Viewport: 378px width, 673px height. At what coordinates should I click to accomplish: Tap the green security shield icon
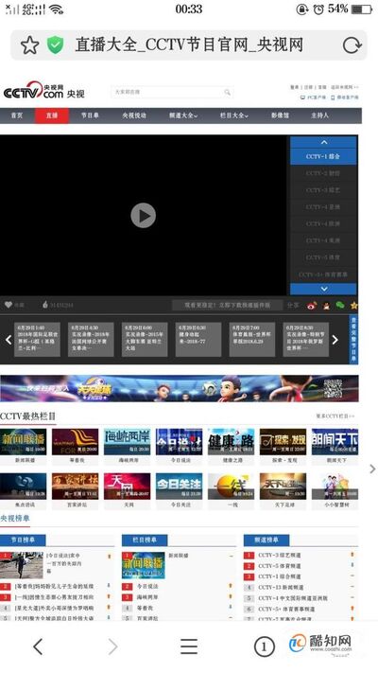tap(55, 45)
